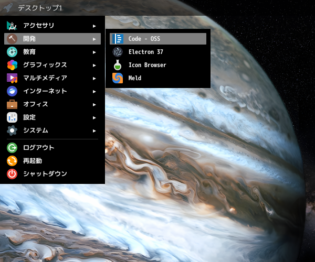This screenshot has width=315, height=262.
Task: Click the orange 再起動 icon
Action: 12,161
